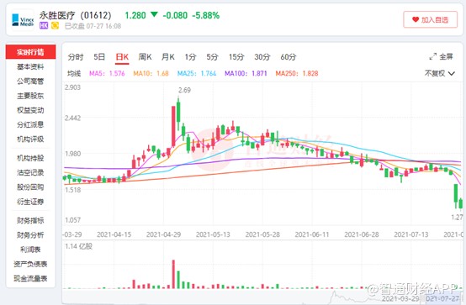Switch to the 60分 interval tab

click(x=289, y=57)
